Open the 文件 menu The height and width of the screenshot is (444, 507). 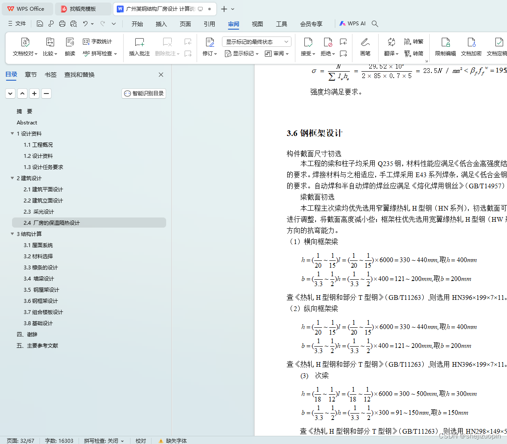pyautogui.click(x=17, y=24)
